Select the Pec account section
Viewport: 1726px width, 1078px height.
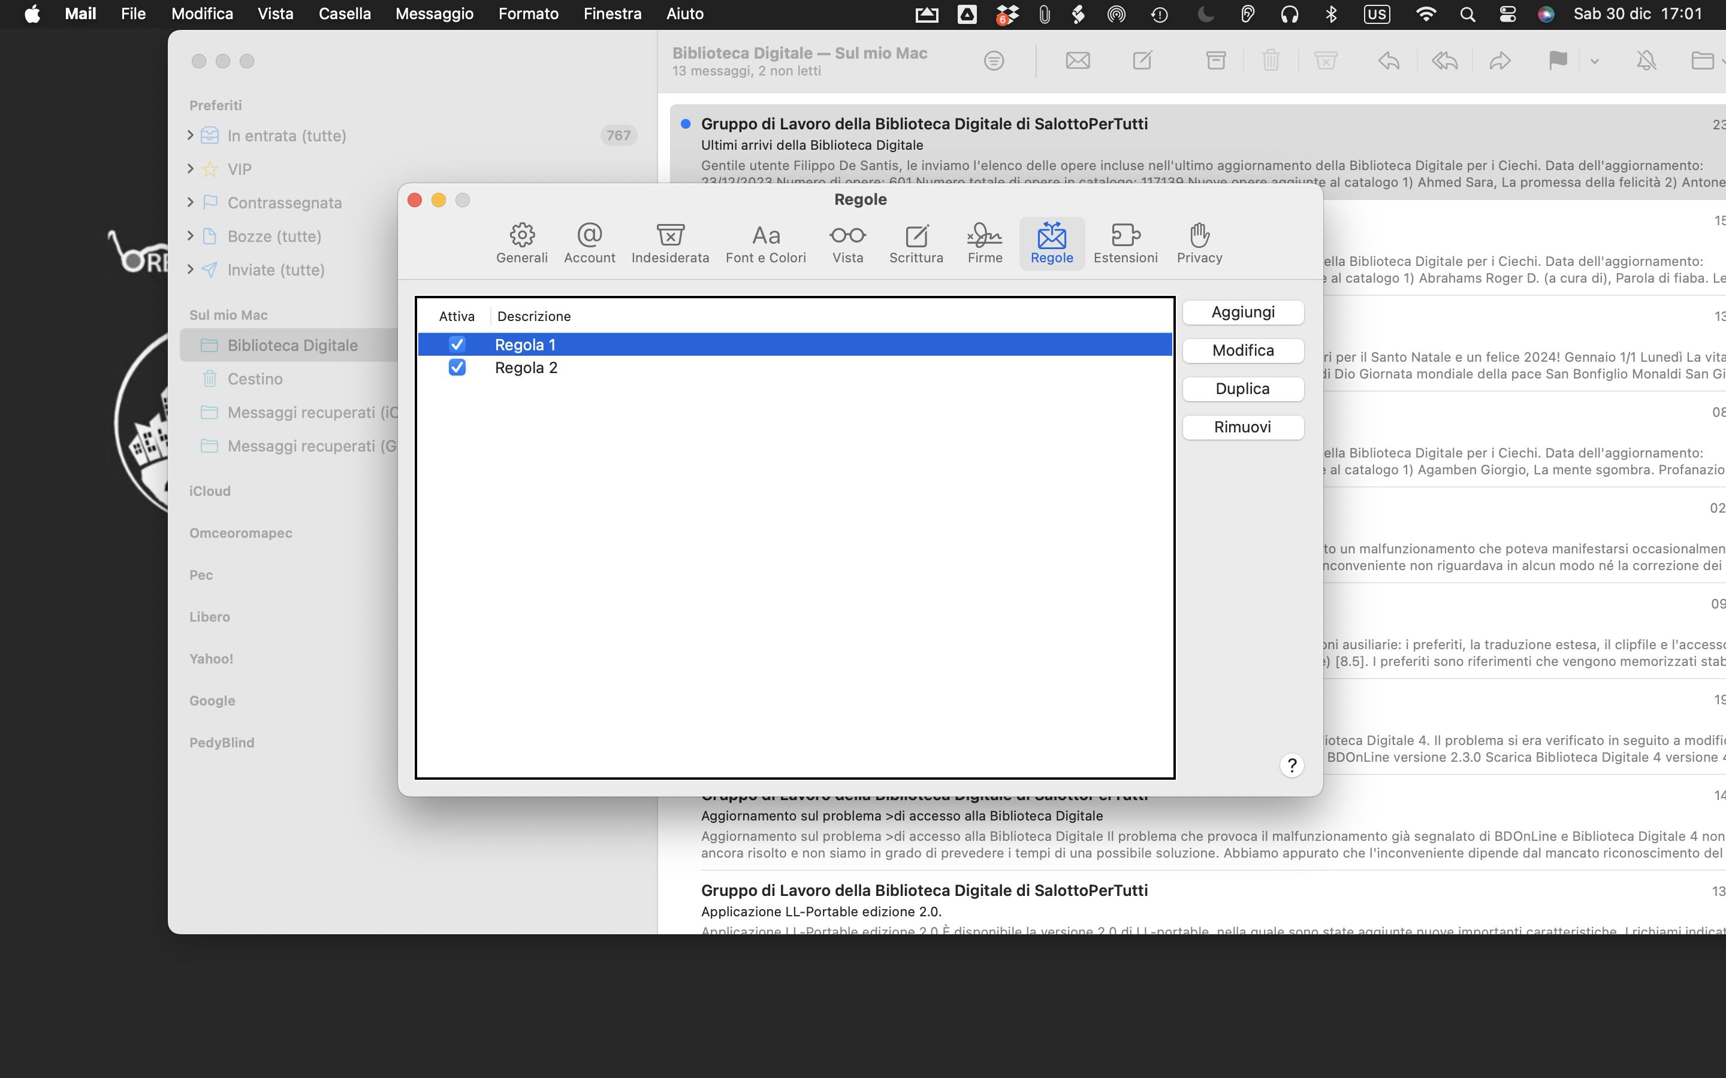201,575
